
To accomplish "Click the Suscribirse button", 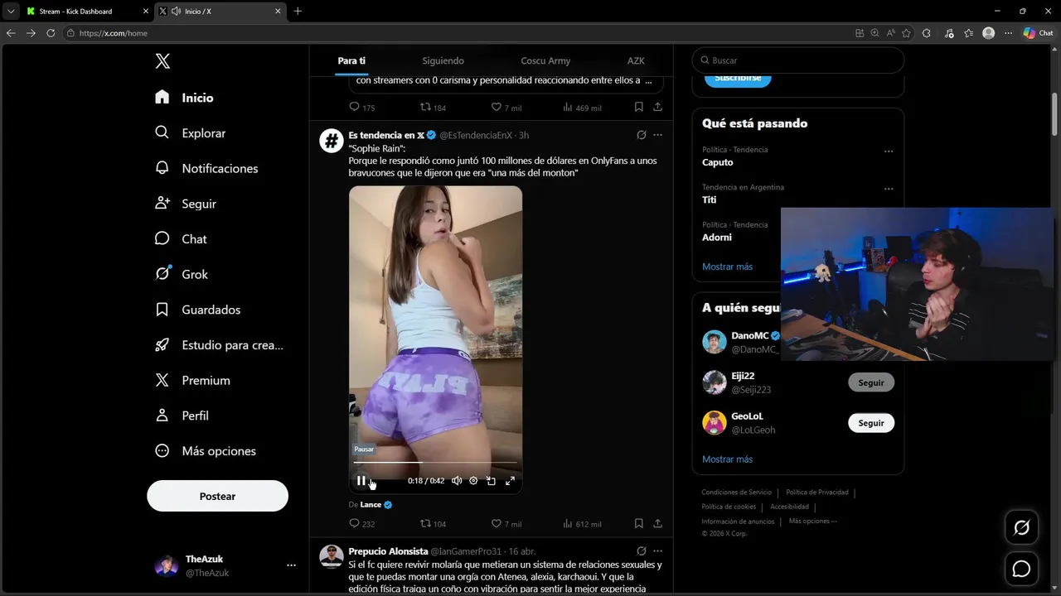I will click(x=738, y=78).
